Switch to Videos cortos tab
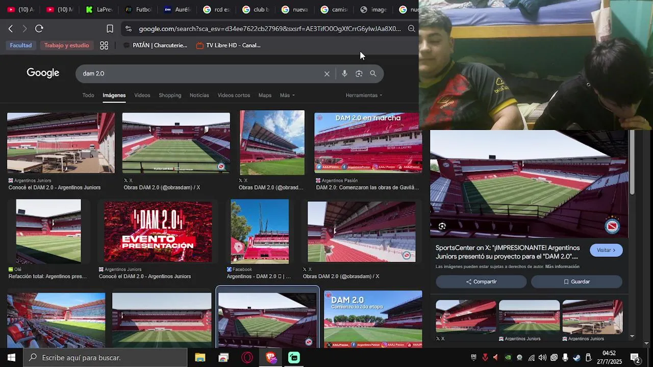The height and width of the screenshot is (367, 653). pos(234,95)
